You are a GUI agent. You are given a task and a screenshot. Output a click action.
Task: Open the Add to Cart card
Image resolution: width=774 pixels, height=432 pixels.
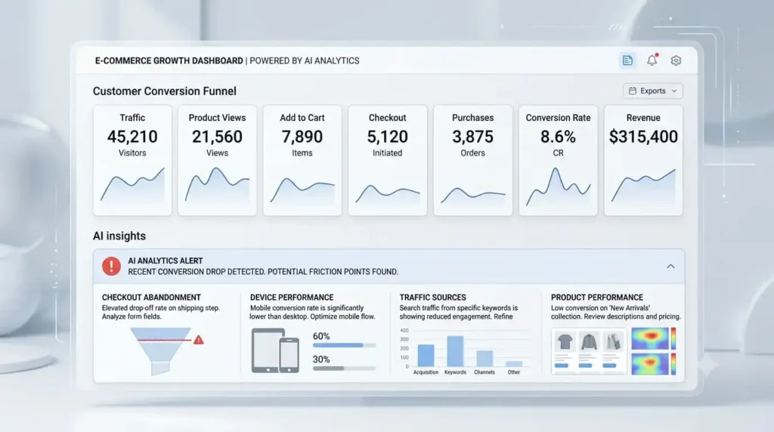pyautogui.click(x=302, y=160)
